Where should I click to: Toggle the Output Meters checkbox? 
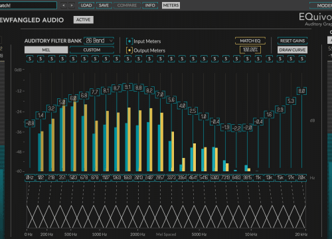pyautogui.click(x=129, y=50)
